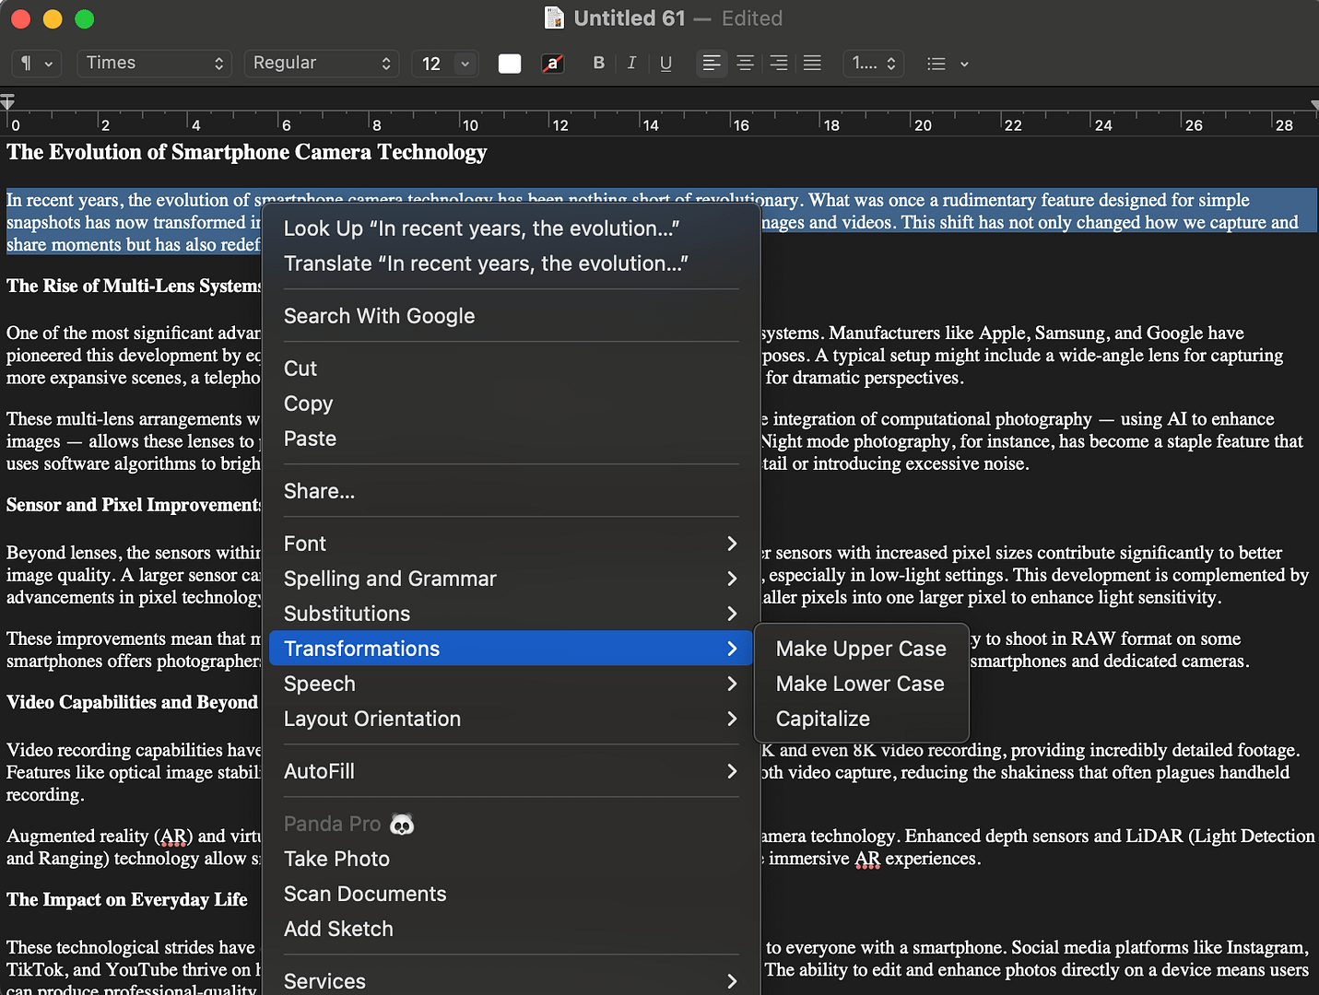1319x995 pixels.
Task: Toggle underline formatting
Action: tap(665, 64)
